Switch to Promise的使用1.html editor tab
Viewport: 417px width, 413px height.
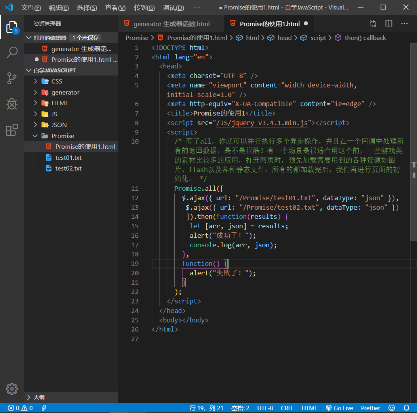point(269,24)
